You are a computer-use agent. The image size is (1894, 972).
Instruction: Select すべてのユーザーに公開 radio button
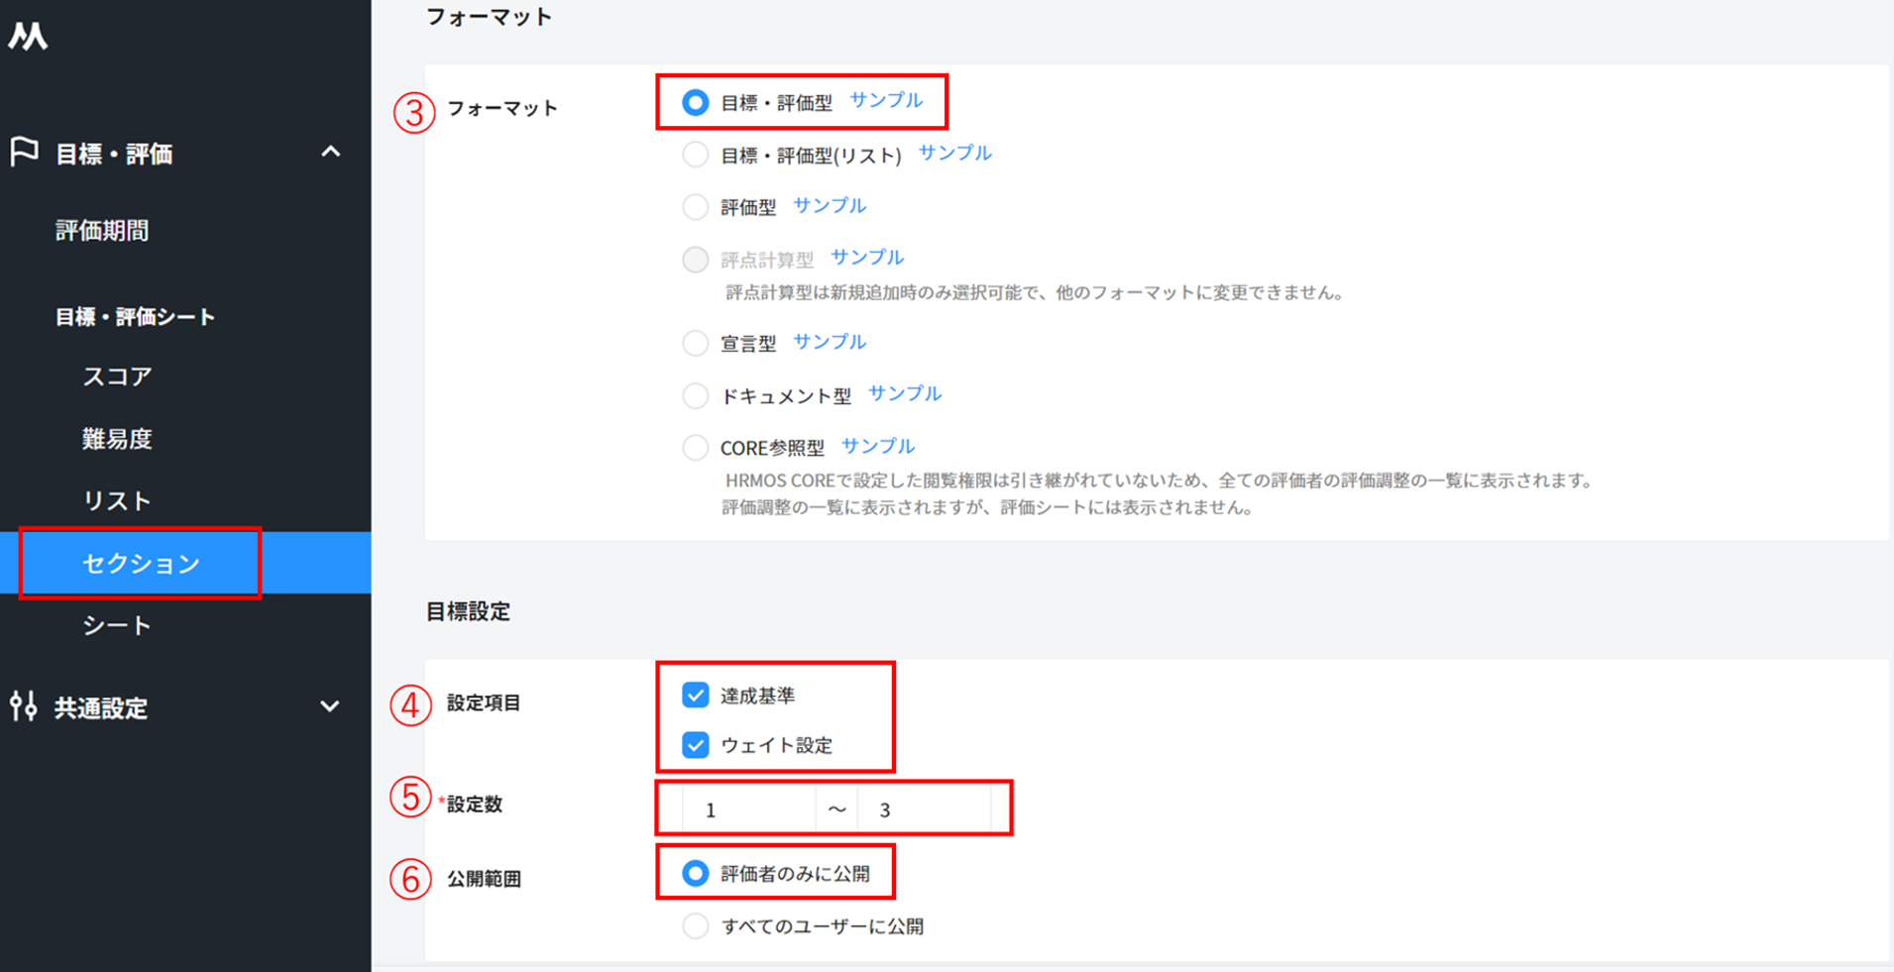pyautogui.click(x=696, y=925)
